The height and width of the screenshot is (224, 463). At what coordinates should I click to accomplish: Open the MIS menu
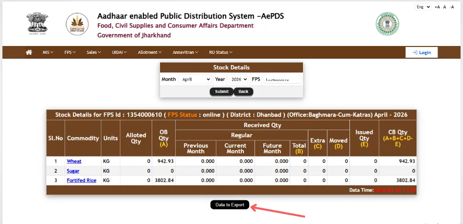[48, 52]
